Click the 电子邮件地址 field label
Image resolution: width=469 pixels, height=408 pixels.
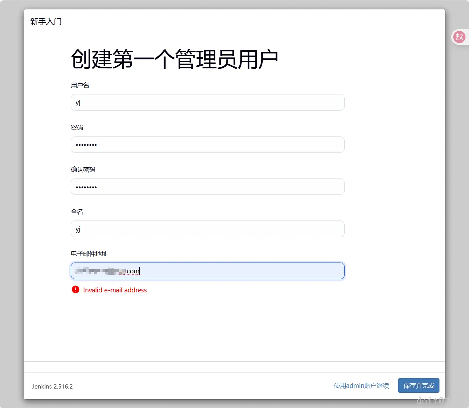pos(89,253)
